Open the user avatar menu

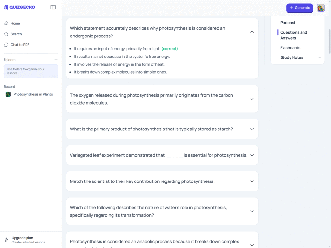pos(321,8)
